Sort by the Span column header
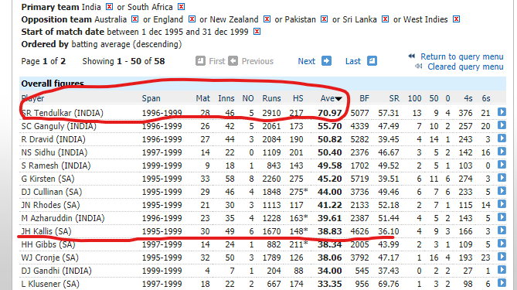The width and height of the screenshot is (517, 290). point(151,98)
